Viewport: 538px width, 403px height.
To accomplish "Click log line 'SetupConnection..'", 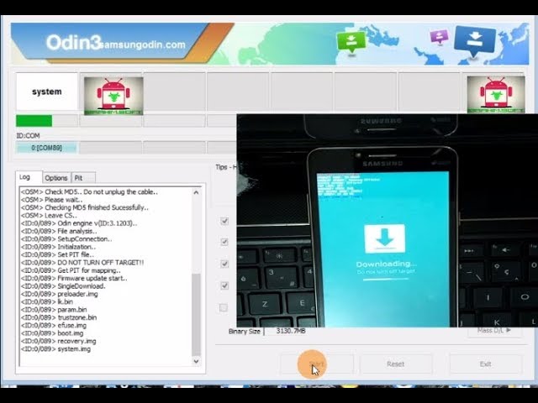I will coord(66,239).
